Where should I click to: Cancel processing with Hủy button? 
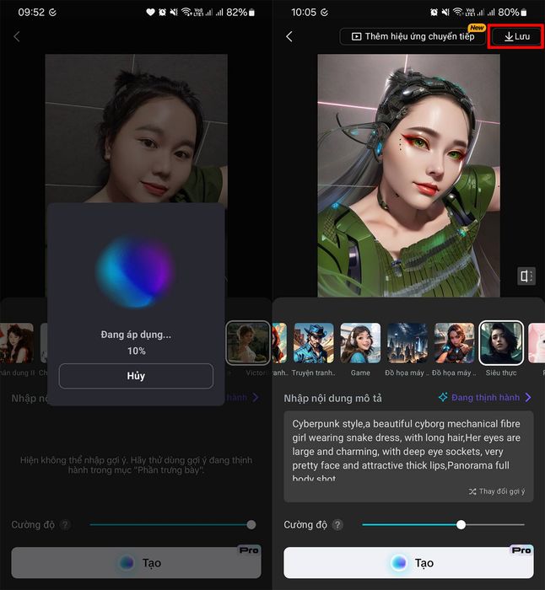pyautogui.click(x=136, y=376)
